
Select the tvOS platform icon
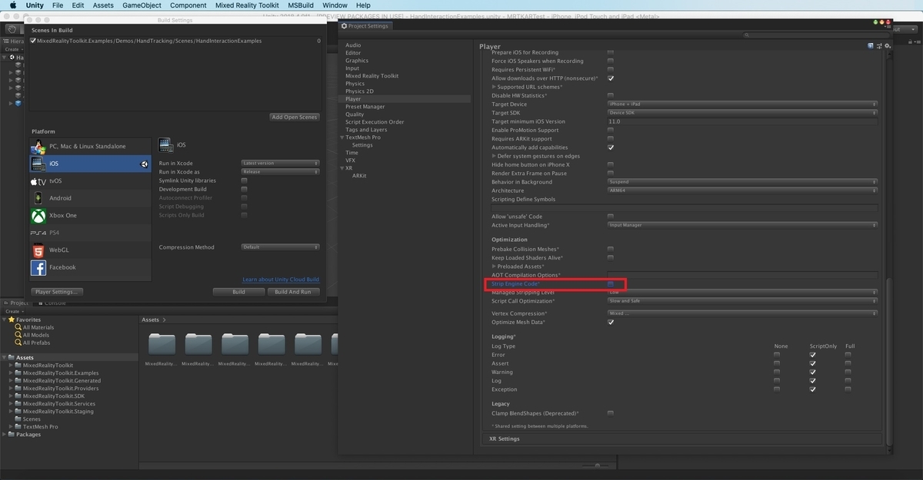(38, 181)
